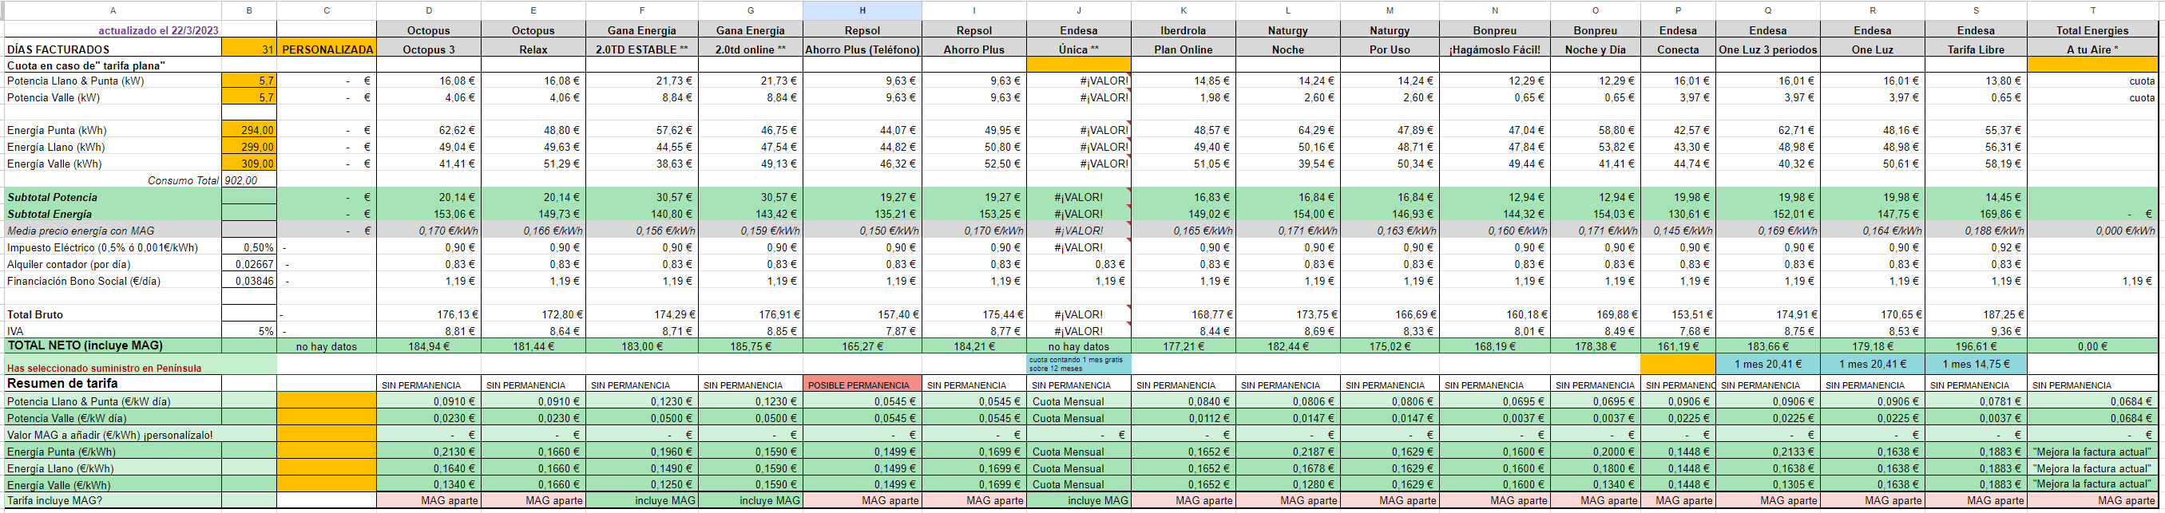The image size is (2165, 513).
Task: Select the 'Subtotal Potencia' row label
Action: [x=52, y=197]
